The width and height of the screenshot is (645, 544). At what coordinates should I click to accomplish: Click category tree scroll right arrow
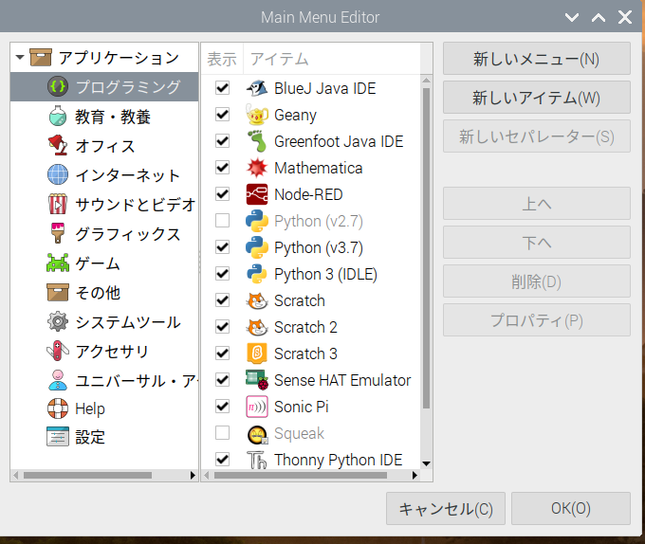(193, 476)
